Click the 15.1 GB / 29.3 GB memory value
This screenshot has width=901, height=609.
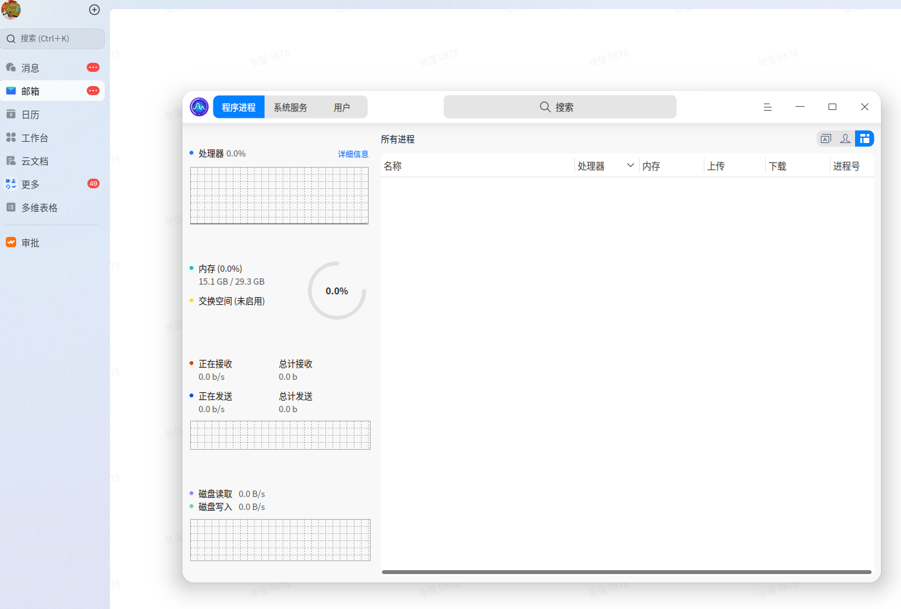pos(232,282)
